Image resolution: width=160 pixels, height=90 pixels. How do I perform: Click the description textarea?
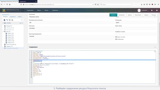coord(71,29)
